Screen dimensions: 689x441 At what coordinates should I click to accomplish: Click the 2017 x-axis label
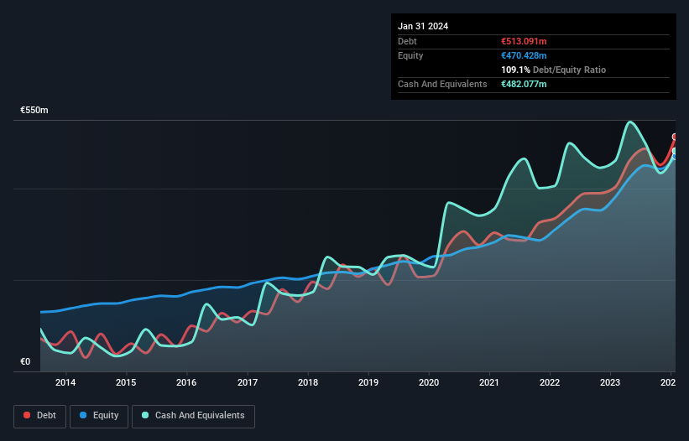tap(248, 382)
